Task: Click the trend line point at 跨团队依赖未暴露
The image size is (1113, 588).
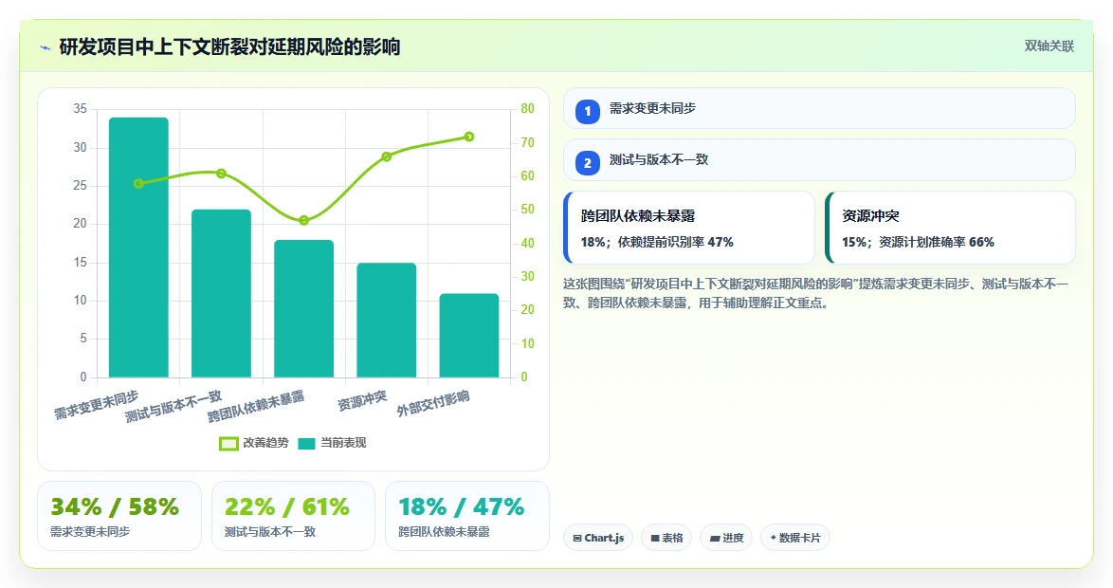Action: coord(303,220)
